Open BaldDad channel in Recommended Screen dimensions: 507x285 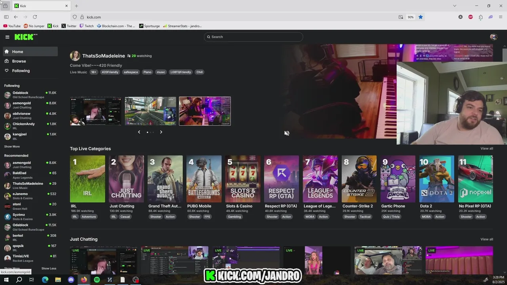(x=30, y=175)
